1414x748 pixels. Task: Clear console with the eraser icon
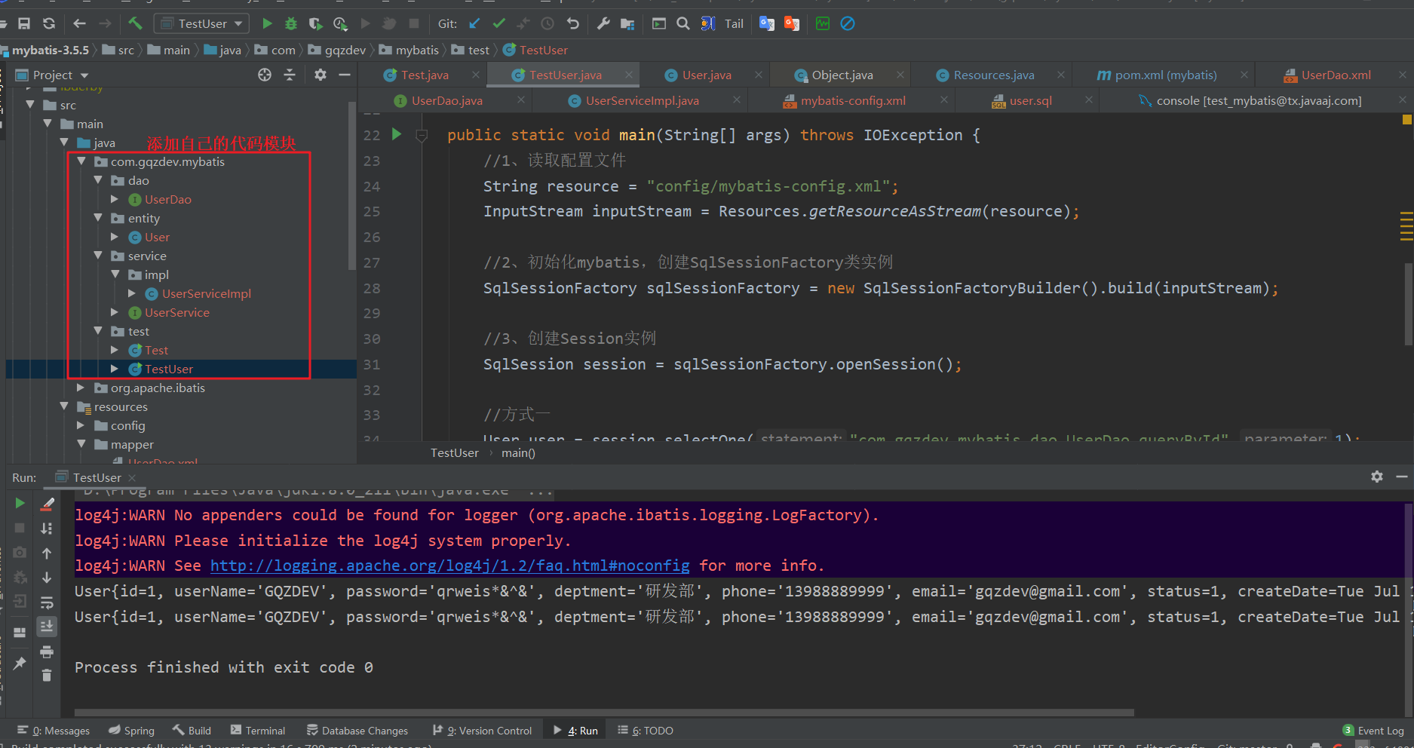(x=47, y=503)
